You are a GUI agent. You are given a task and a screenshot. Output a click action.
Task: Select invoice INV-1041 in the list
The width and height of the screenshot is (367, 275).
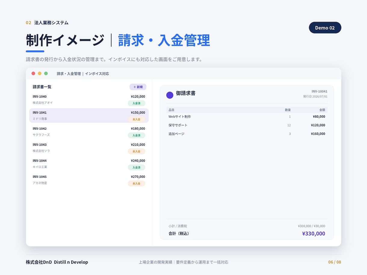point(89,115)
